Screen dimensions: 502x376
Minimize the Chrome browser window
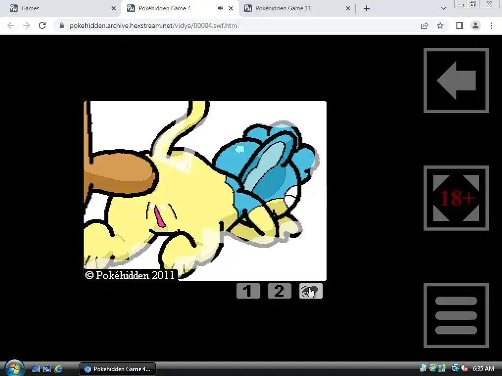461,4
